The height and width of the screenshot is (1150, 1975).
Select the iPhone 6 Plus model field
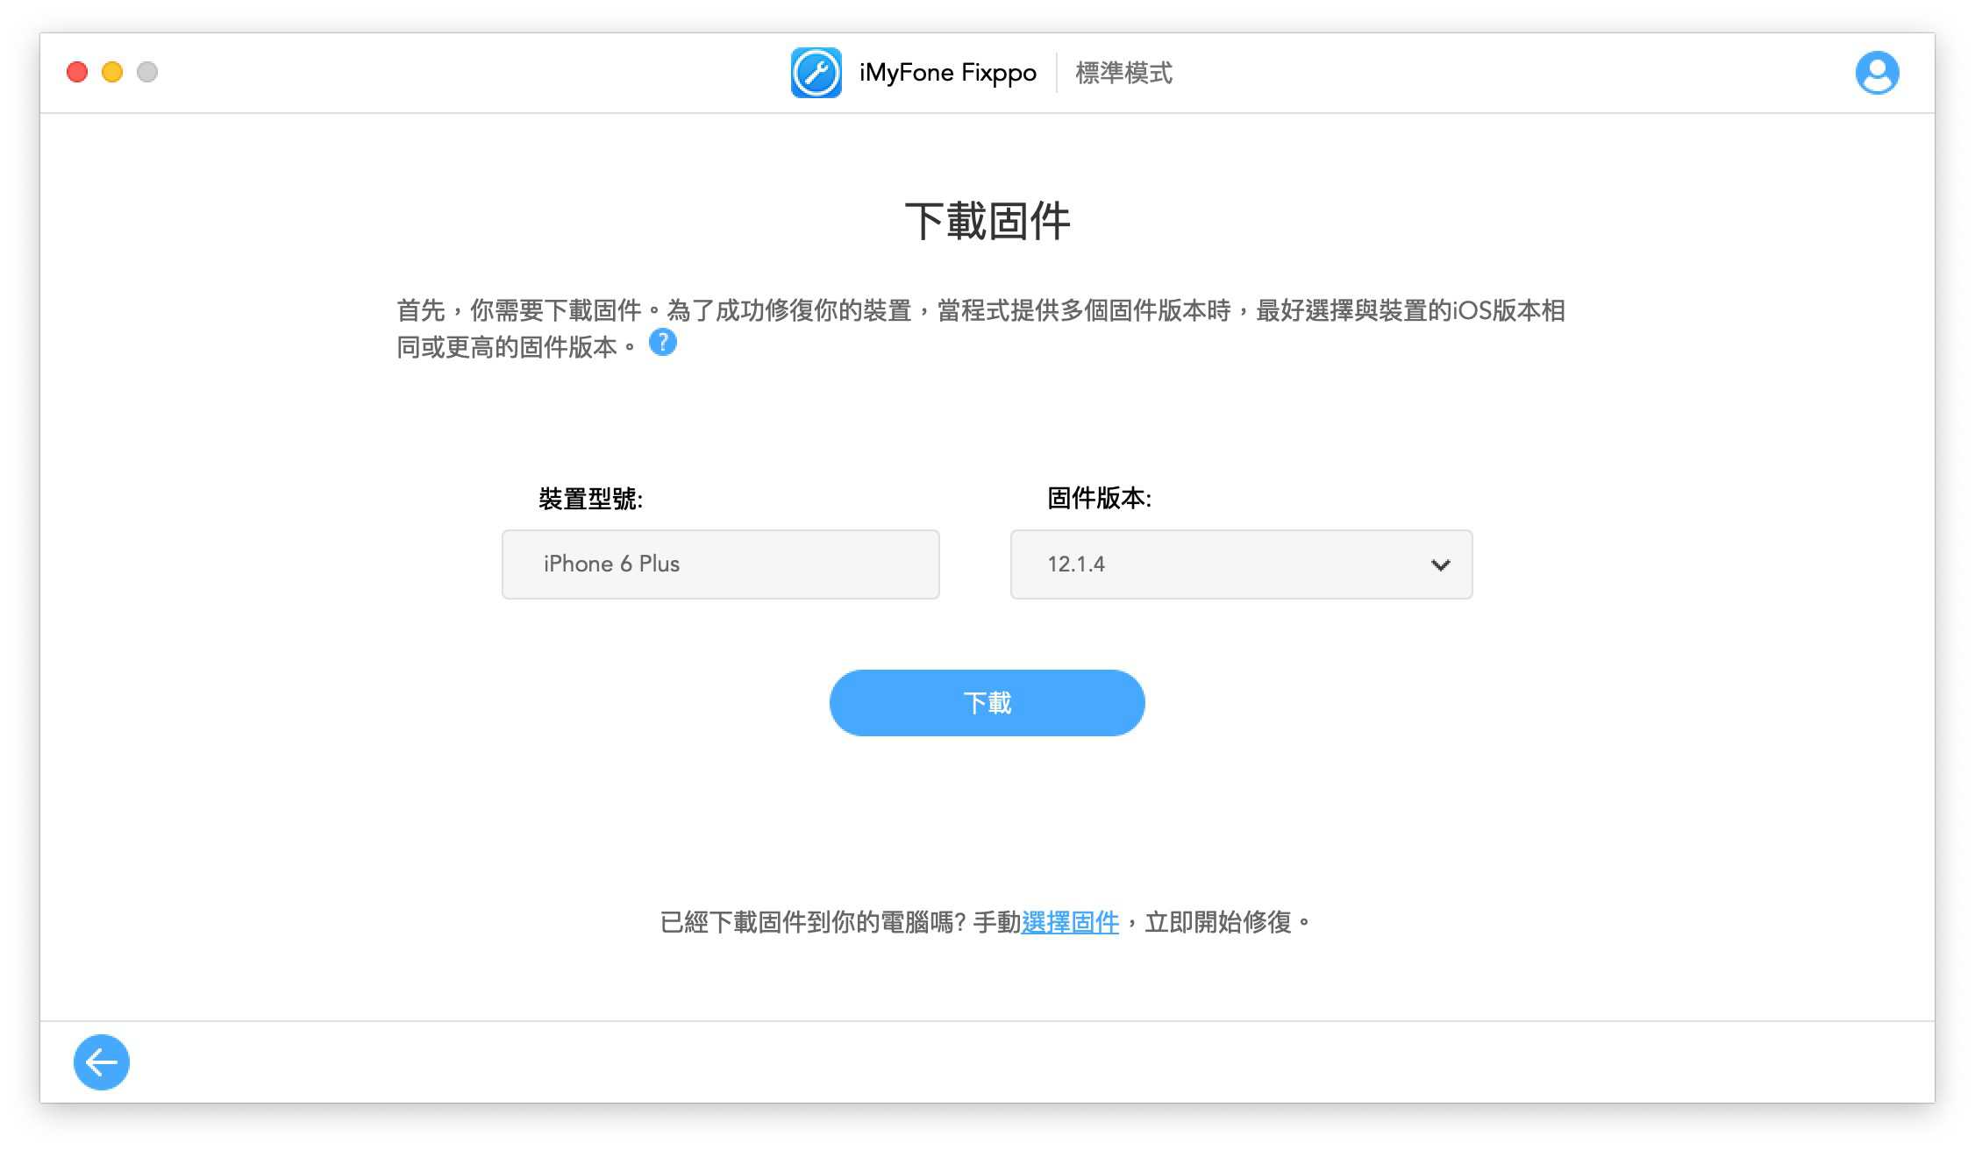(720, 564)
